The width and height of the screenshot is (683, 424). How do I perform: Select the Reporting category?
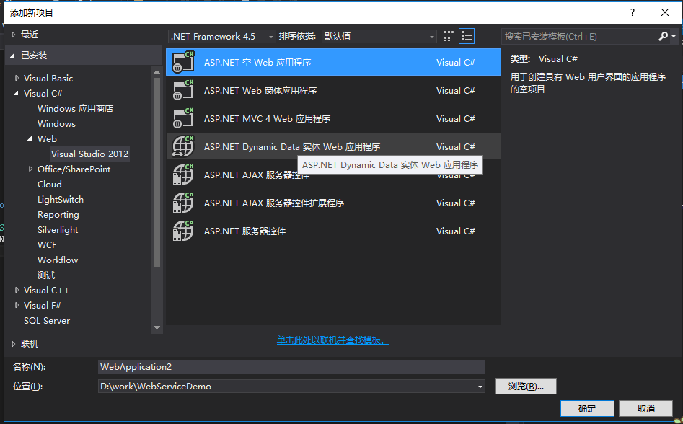point(58,215)
